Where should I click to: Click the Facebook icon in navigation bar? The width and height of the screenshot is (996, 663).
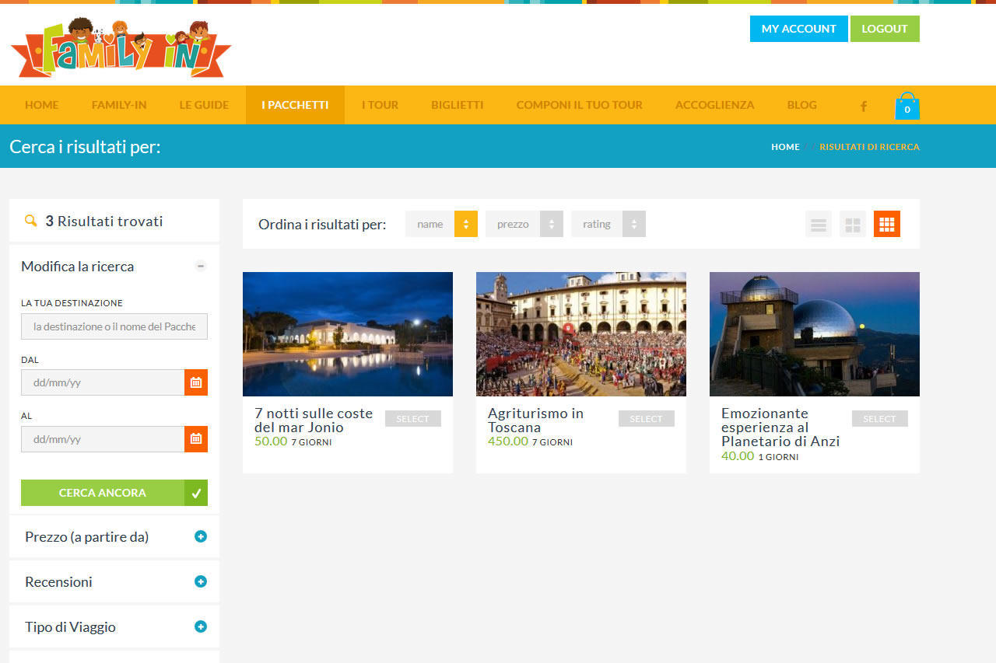(x=863, y=106)
